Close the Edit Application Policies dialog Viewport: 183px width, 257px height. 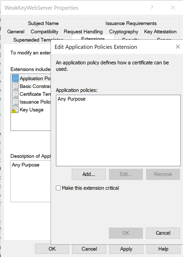(x=178, y=47)
